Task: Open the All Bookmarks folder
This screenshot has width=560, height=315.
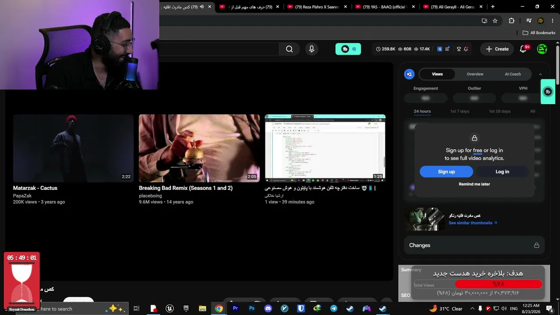Action: tap(539, 33)
